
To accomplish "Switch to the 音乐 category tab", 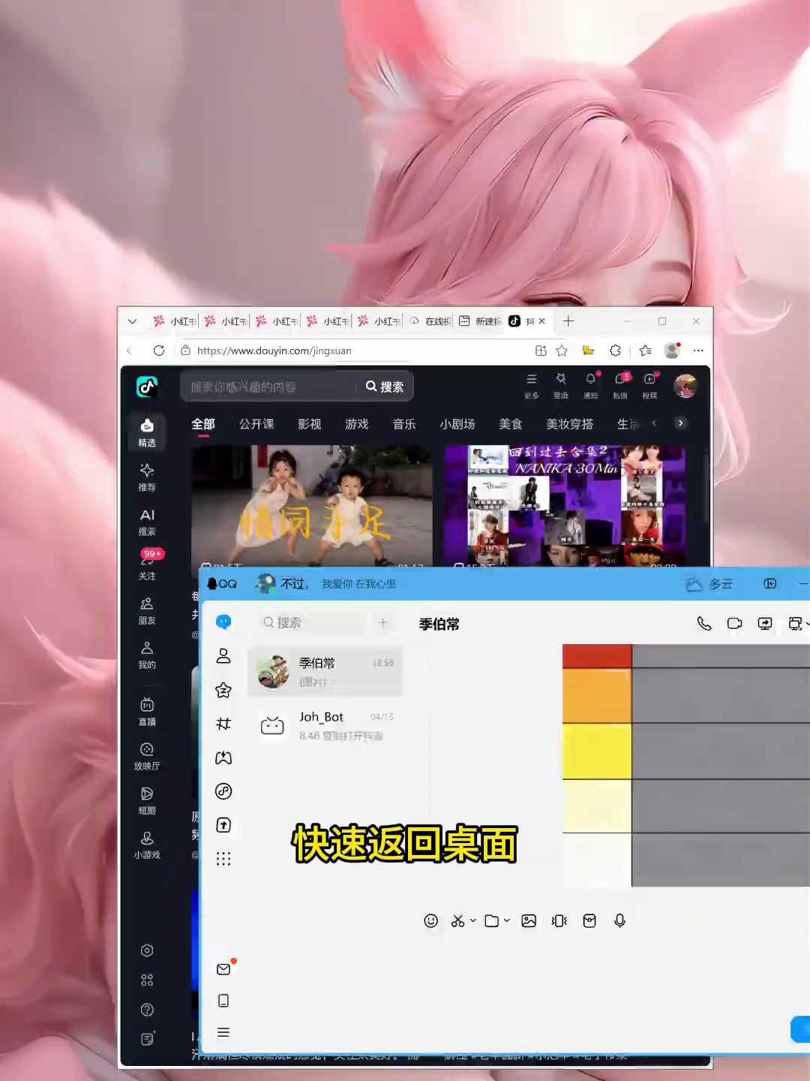I will click(x=404, y=424).
